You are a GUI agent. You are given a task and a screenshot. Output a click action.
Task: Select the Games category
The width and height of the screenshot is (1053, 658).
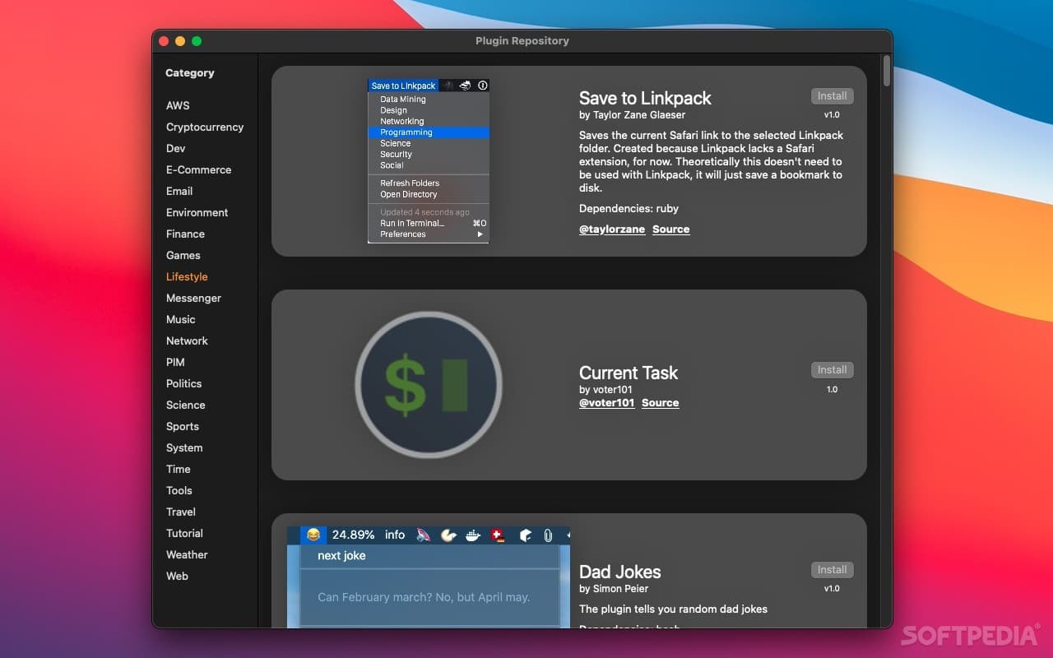(183, 255)
